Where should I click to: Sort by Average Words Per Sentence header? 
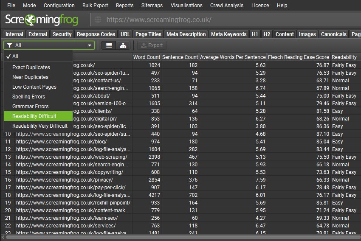[x=233, y=57]
